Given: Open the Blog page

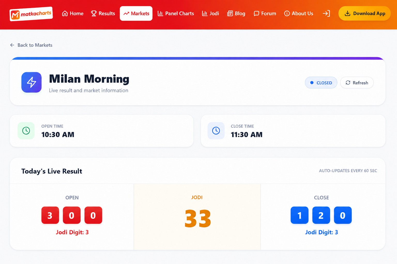Looking at the screenshot, I should [x=236, y=13].
